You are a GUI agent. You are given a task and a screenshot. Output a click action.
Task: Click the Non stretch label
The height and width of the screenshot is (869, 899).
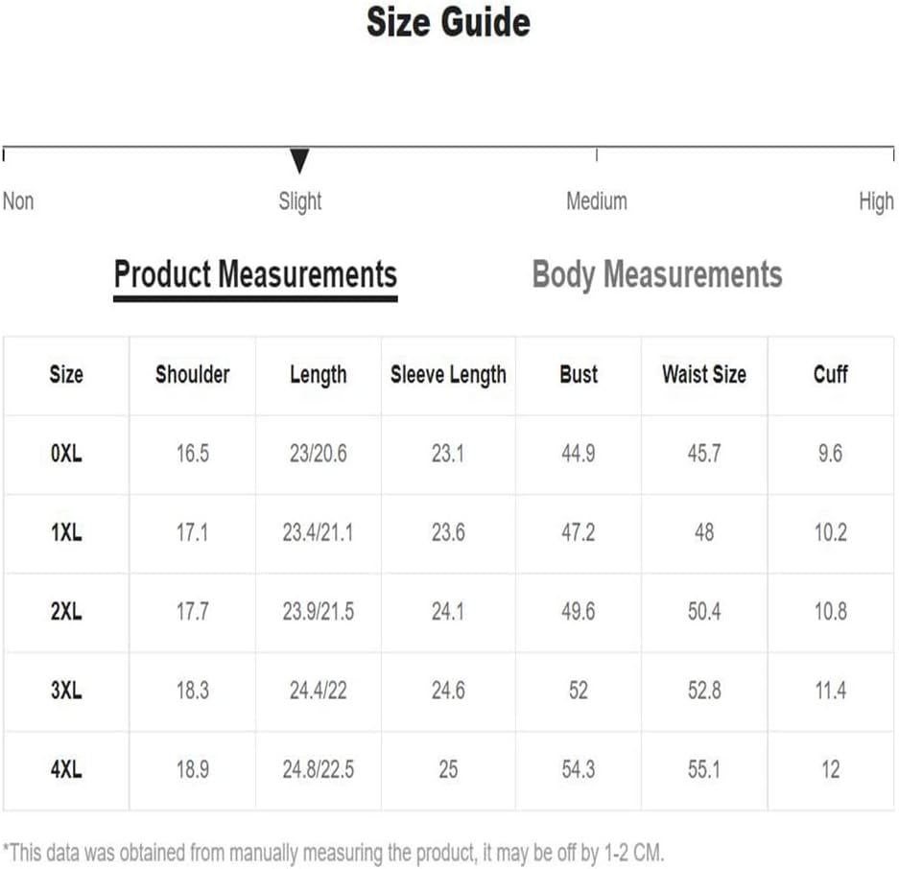pyautogui.click(x=18, y=201)
